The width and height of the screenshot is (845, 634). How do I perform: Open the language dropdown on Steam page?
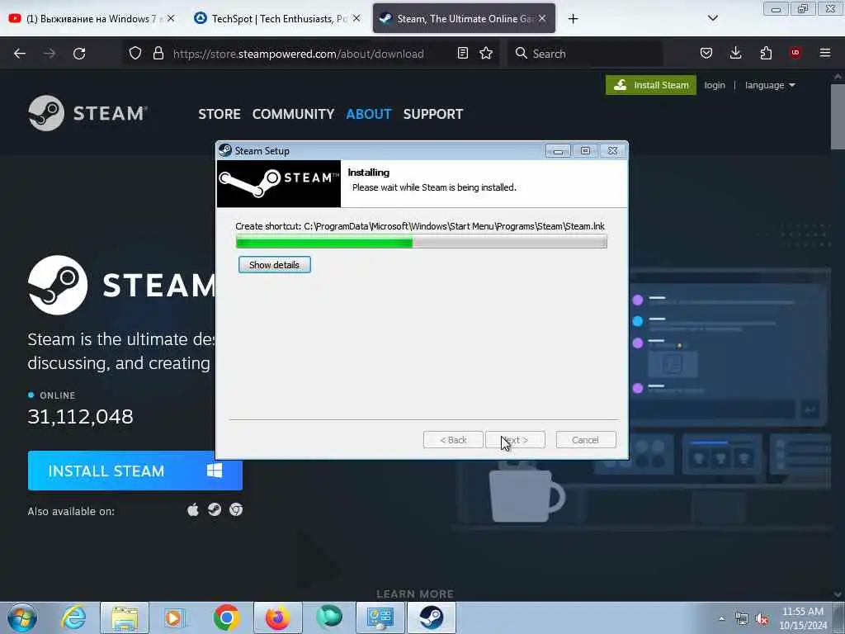(770, 85)
